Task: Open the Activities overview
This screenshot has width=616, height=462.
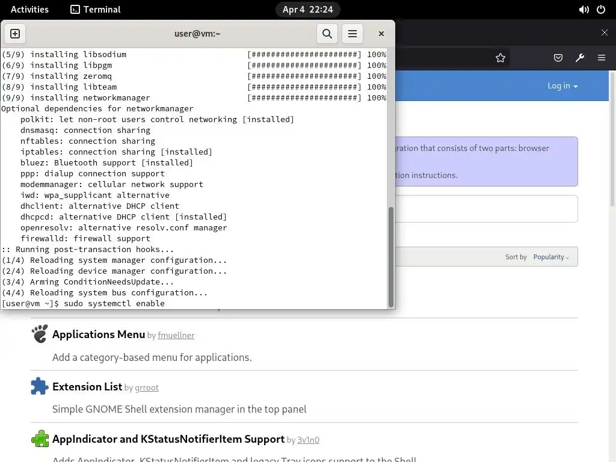Action: coord(29,10)
